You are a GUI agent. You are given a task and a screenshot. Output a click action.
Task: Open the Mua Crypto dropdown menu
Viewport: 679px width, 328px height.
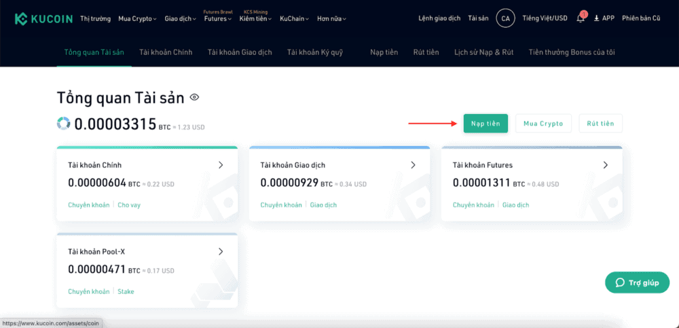tap(137, 18)
